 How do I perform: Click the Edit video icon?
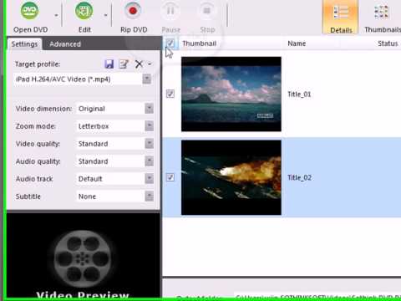pyautogui.click(x=84, y=11)
